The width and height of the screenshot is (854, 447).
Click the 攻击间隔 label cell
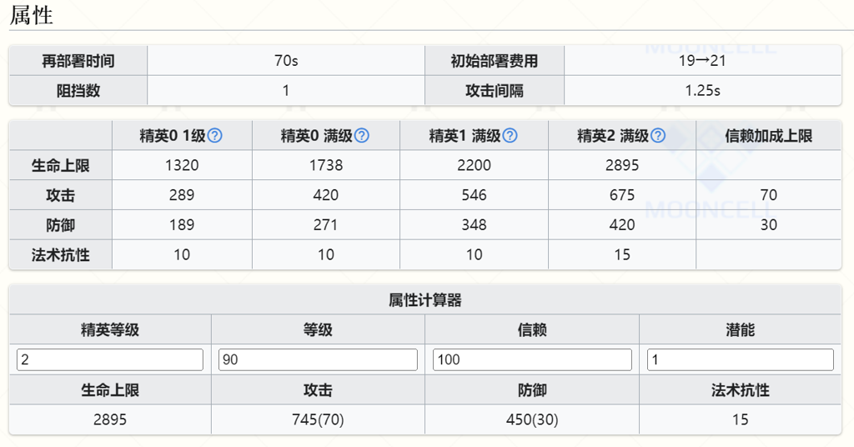(495, 91)
